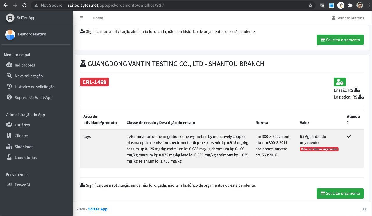Click the Usuários people icon

click(x=9, y=125)
